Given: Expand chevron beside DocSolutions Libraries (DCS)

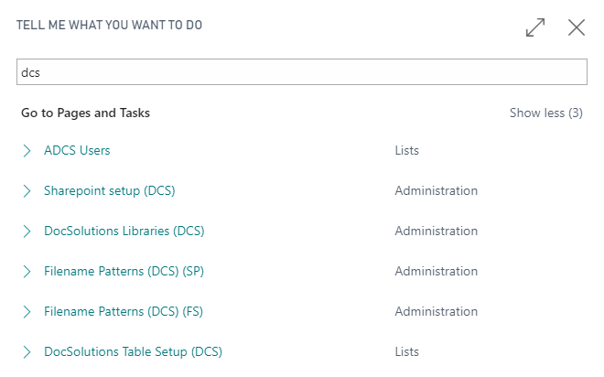Looking at the screenshot, I should [27, 232].
